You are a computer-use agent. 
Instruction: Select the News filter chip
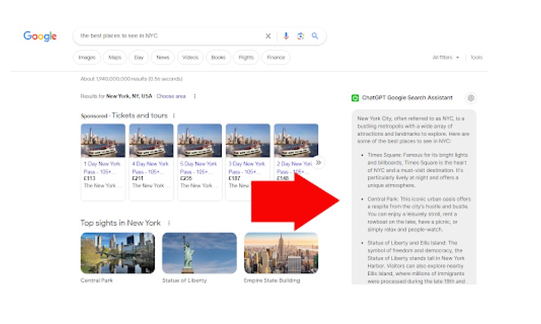(163, 57)
